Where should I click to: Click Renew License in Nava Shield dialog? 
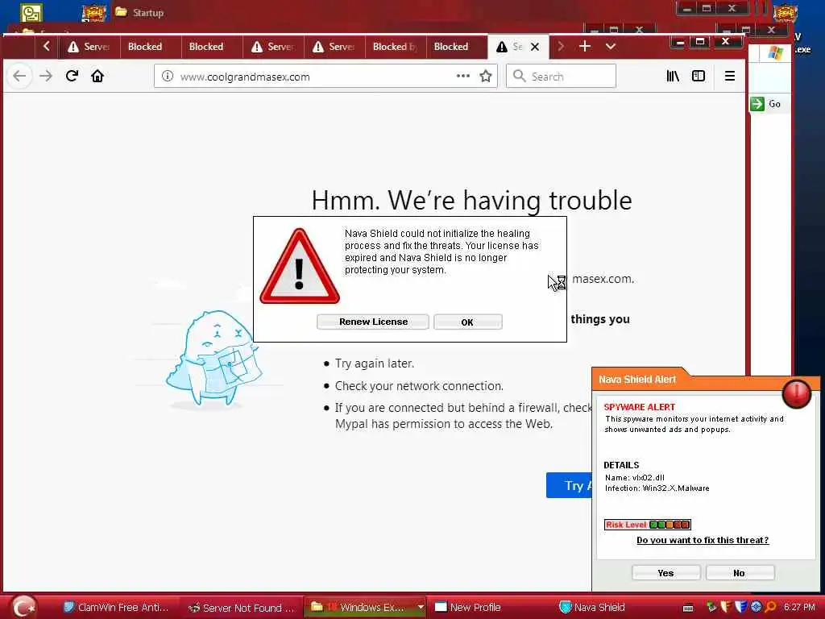(x=373, y=322)
